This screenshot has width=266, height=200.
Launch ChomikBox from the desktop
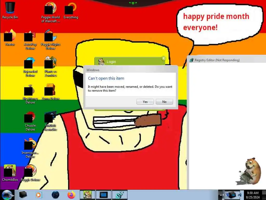click(10, 173)
